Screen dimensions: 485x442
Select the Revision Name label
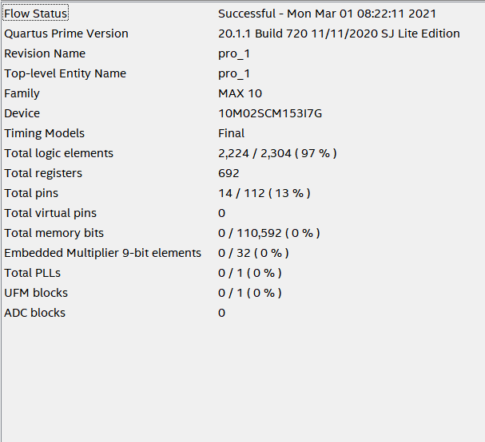point(45,53)
